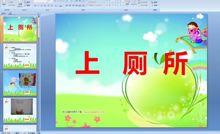Expand the 选择 (Select) dropdown
Screen dimensions: 220x134
pyautogui.click(x=155, y=5)
